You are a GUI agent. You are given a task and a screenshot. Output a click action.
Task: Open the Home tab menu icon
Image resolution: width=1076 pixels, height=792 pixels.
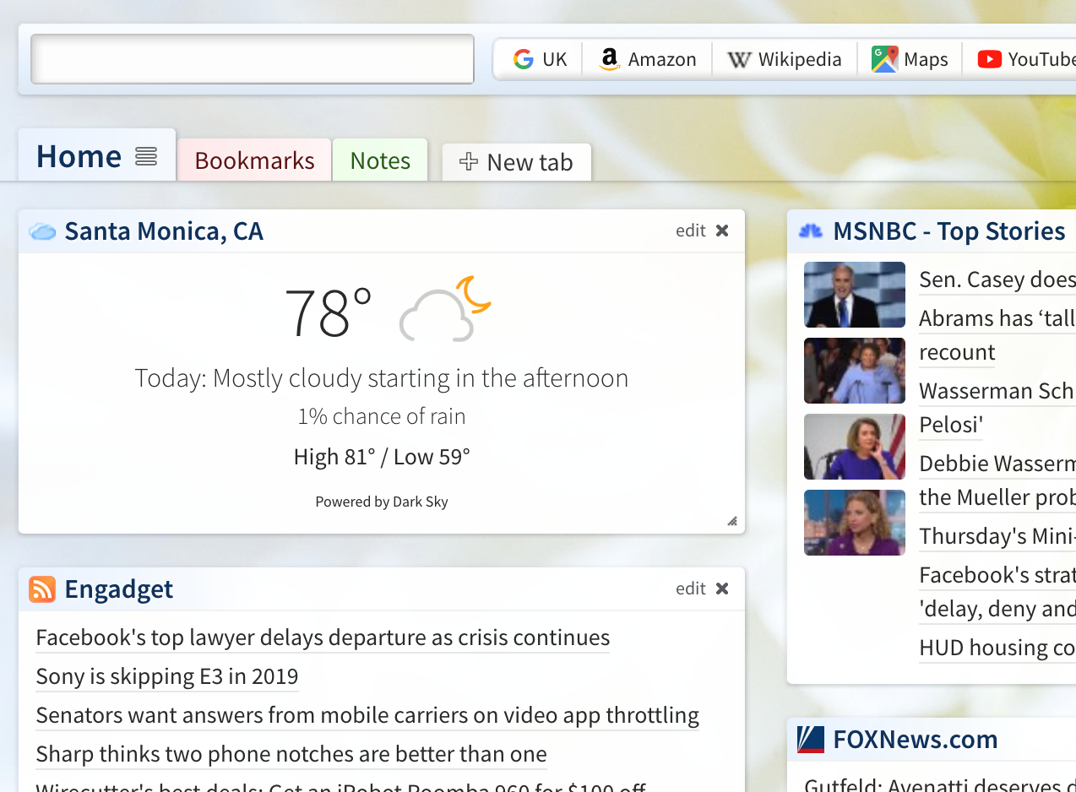[x=146, y=156]
